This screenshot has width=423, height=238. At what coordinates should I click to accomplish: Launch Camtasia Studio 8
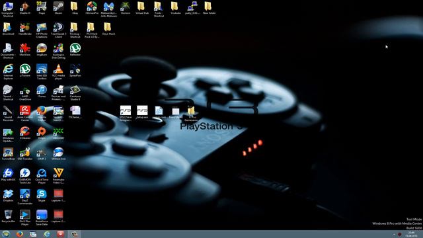point(75,93)
